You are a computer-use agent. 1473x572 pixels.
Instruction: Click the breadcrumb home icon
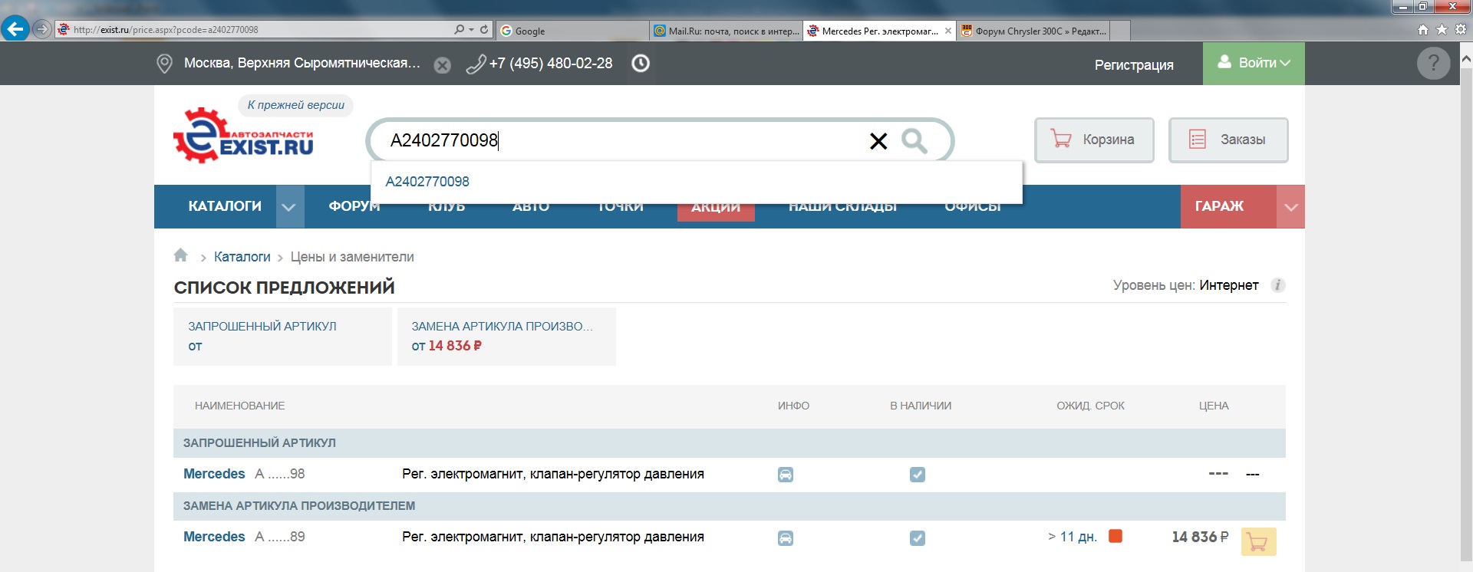click(x=181, y=255)
